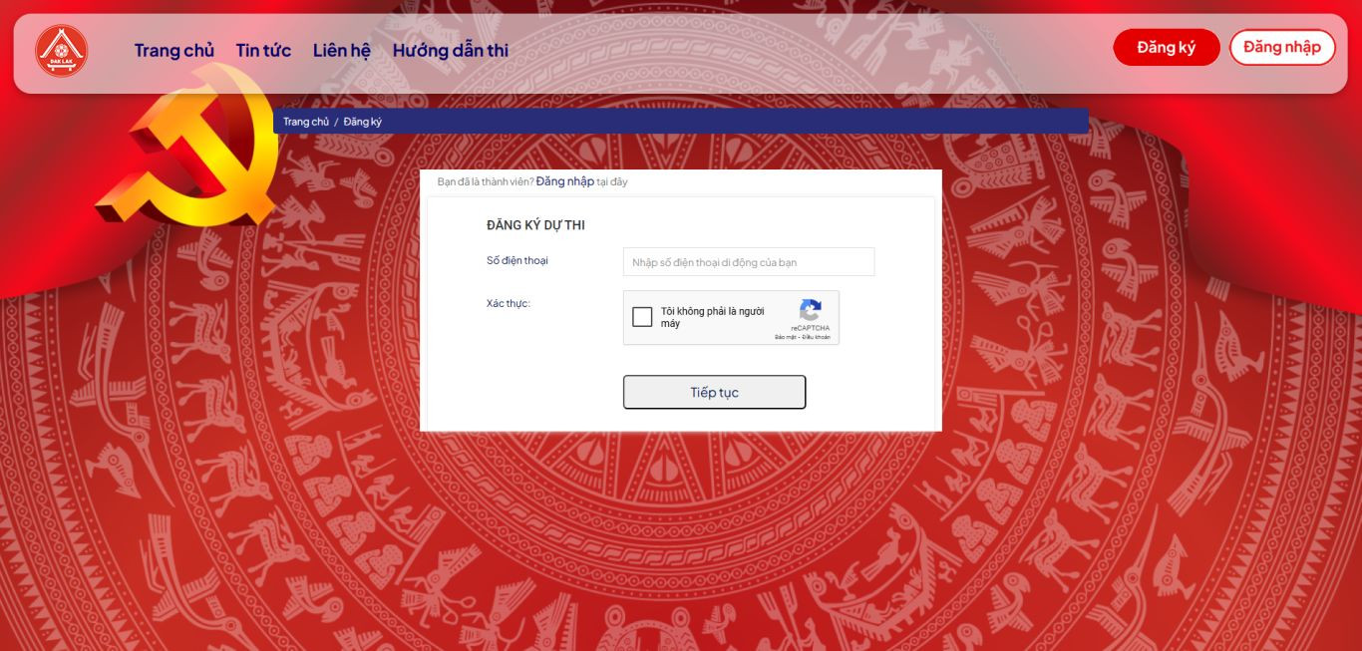Click the red Đăng ký button
This screenshot has width=1362, height=651.
pos(1167,47)
